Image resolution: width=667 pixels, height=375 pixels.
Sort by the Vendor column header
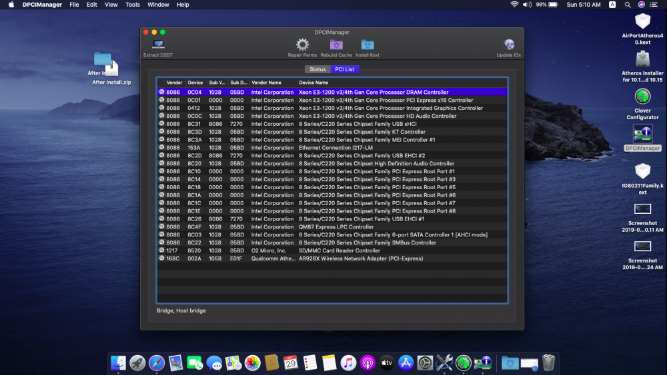tap(174, 83)
